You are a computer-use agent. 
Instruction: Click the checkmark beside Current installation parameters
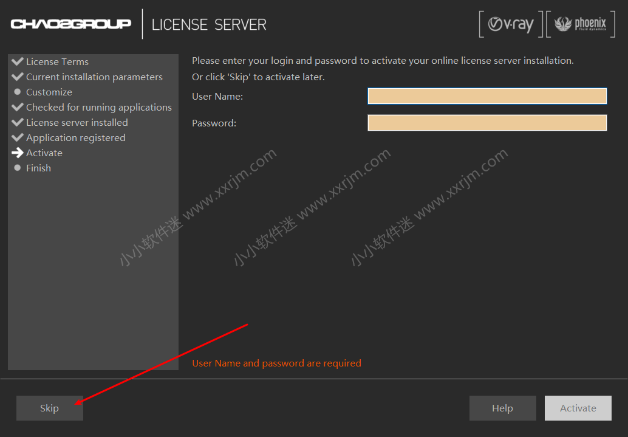18,77
